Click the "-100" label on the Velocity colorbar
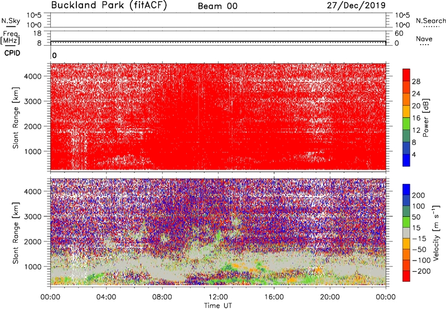446x309 pixels. pos(421,260)
